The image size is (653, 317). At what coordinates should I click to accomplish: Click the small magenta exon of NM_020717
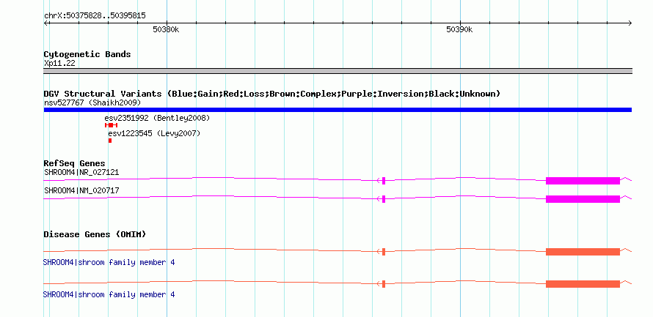(x=384, y=199)
